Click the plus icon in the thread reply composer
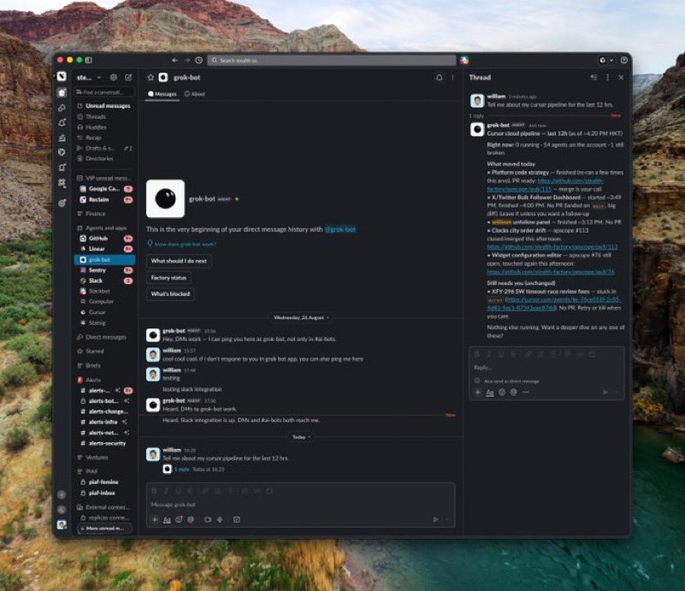 (478, 393)
